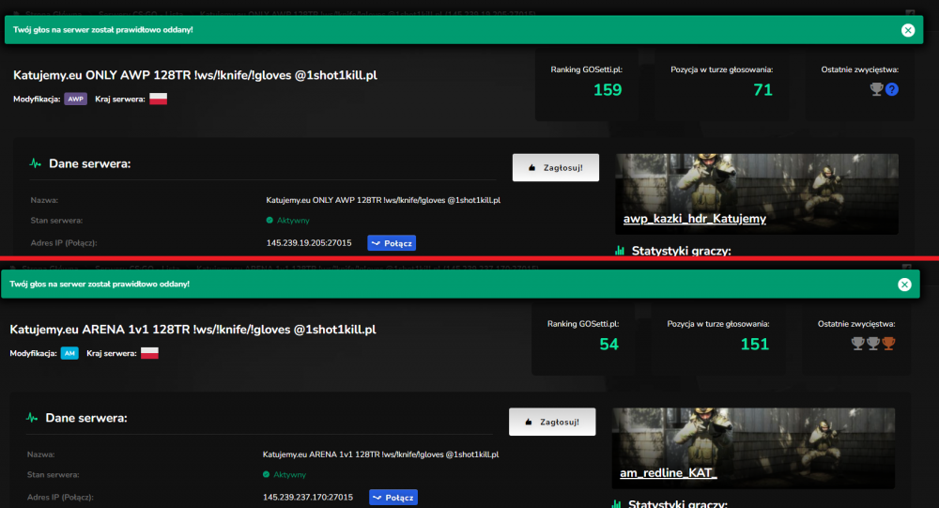Click the Polish flag on ARENA 1v1 server
This screenshot has height=508, width=939.
(x=149, y=353)
